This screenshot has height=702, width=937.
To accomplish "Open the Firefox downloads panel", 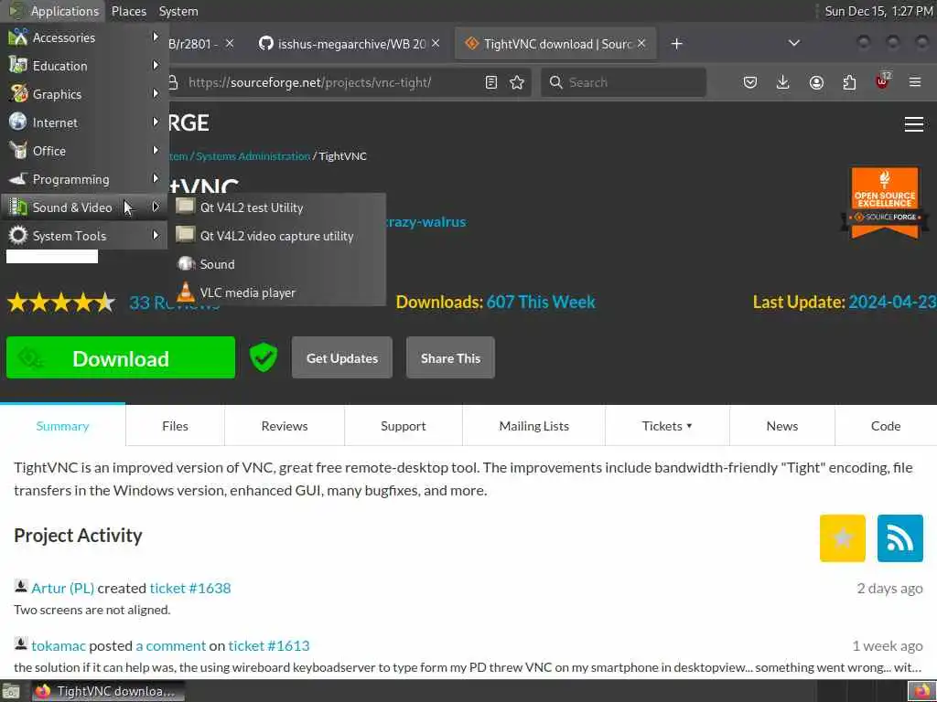I will tap(783, 82).
